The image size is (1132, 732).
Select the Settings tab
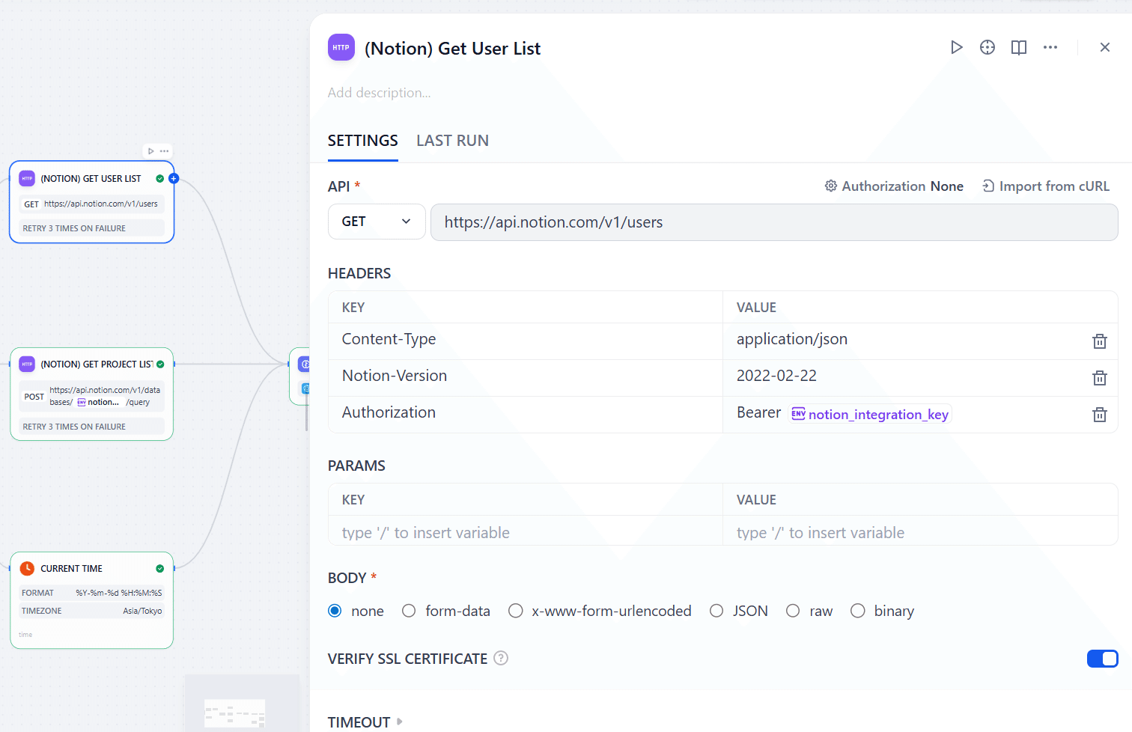click(x=362, y=141)
